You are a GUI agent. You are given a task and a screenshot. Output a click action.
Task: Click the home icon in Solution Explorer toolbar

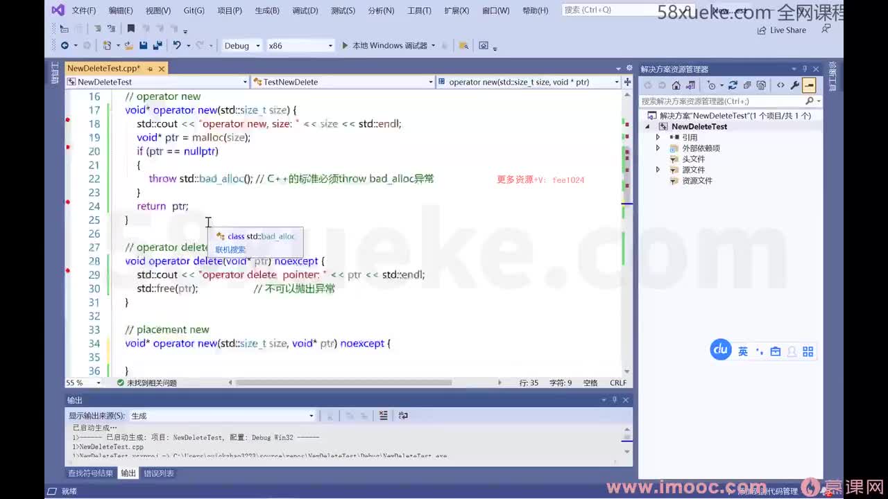[676, 85]
